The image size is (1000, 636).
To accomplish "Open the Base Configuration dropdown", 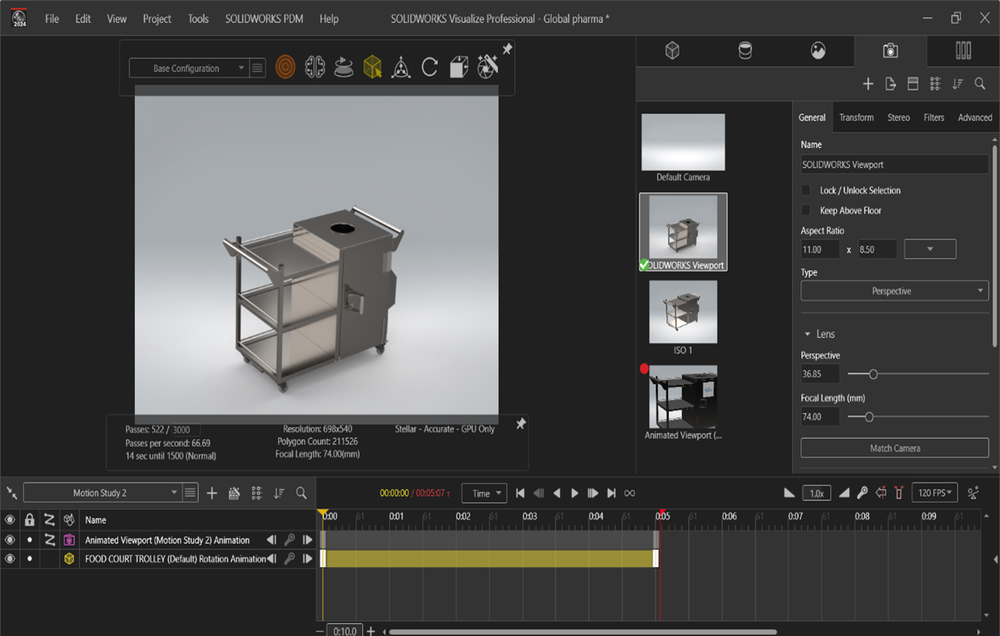I will [x=188, y=69].
